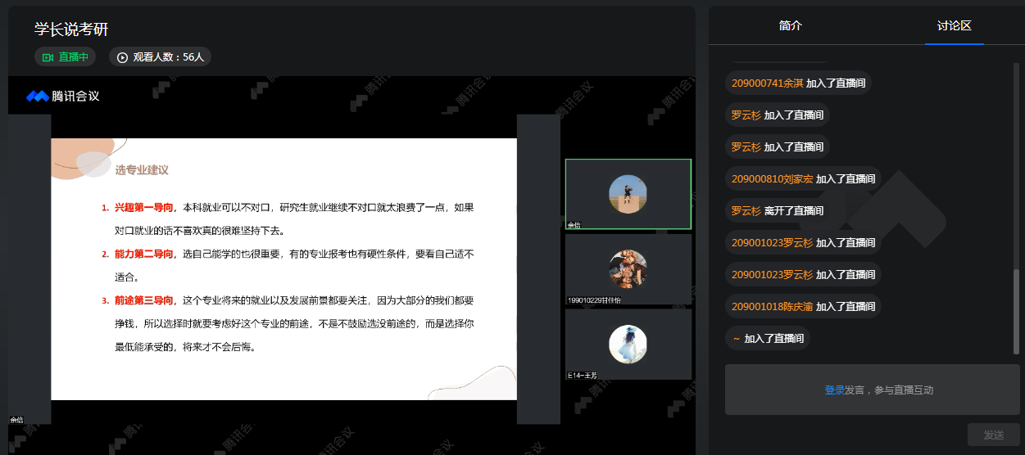Click the tilde user joined message

(x=768, y=339)
